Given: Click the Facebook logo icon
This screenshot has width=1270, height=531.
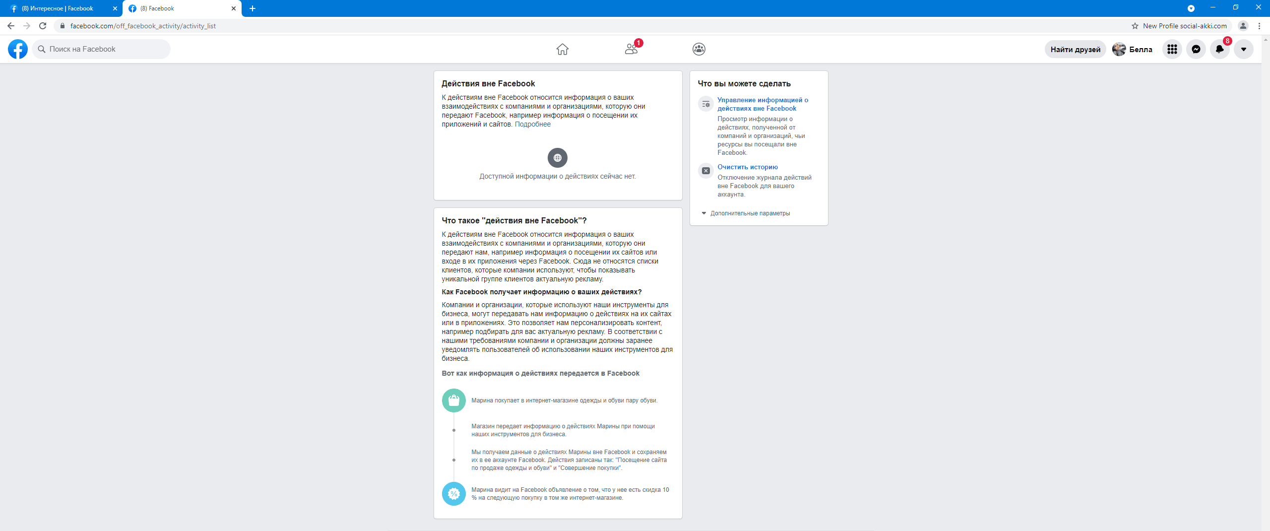Looking at the screenshot, I should coord(18,49).
